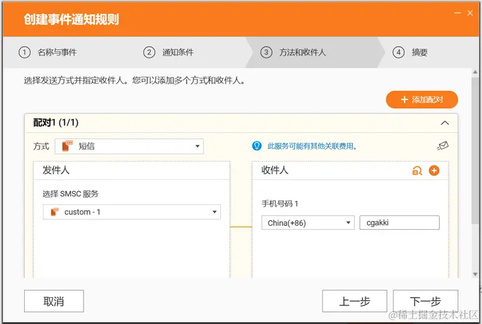482x324 pixels.
Task: Click the 配对1 (1/1) header title
Action: [56, 123]
